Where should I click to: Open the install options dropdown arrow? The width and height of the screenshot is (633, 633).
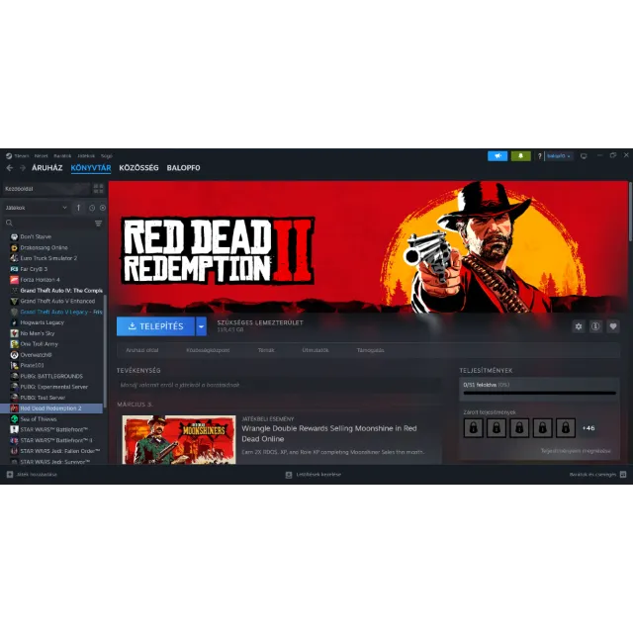click(x=201, y=326)
